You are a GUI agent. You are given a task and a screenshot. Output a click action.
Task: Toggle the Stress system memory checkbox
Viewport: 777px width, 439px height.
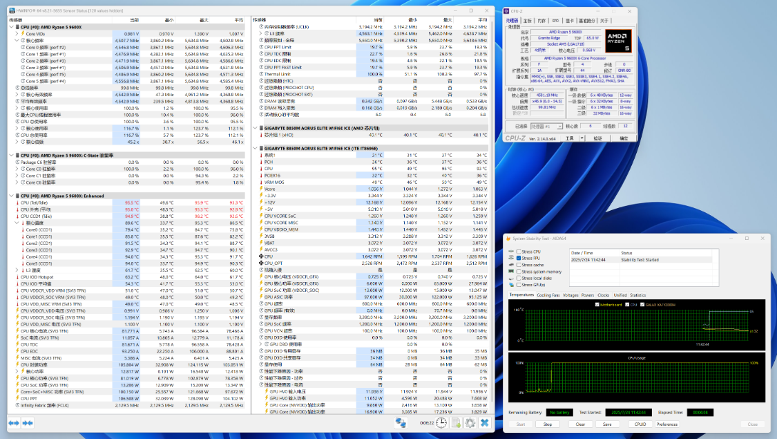pos(519,272)
